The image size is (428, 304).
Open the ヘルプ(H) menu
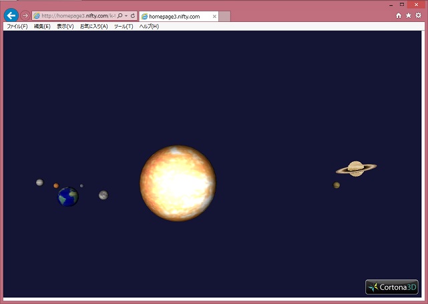point(149,26)
